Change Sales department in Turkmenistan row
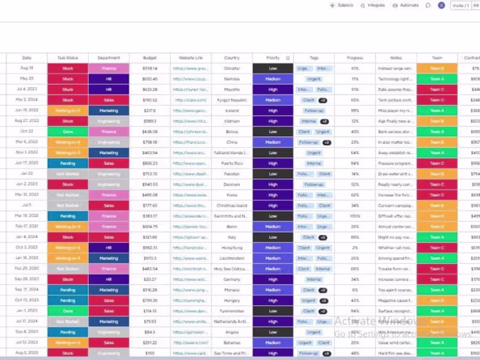Image resolution: width=480 pixels, height=360 pixels. (x=109, y=311)
